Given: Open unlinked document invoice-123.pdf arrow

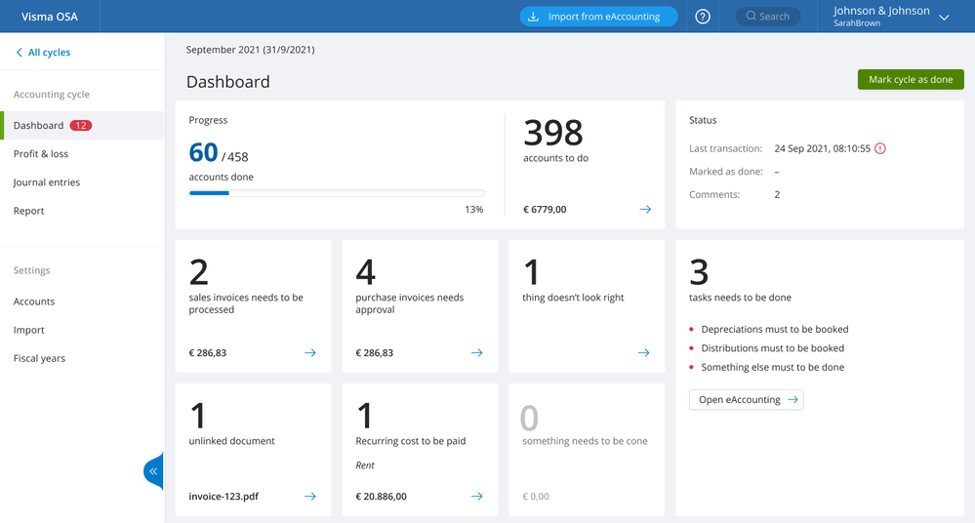Looking at the screenshot, I should click(310, 496).
